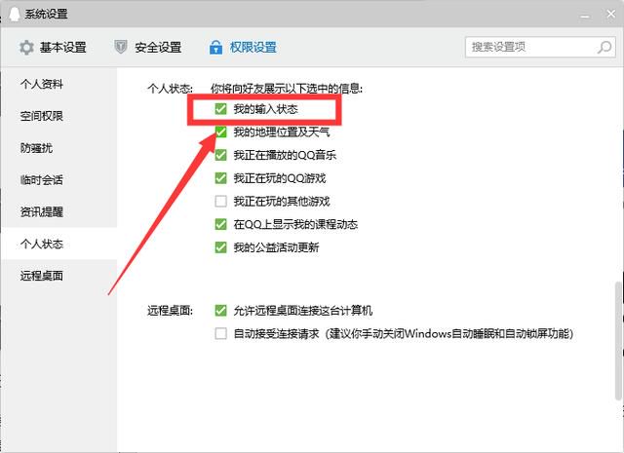Click the gear icon for 基本设置

click(26, 48)
